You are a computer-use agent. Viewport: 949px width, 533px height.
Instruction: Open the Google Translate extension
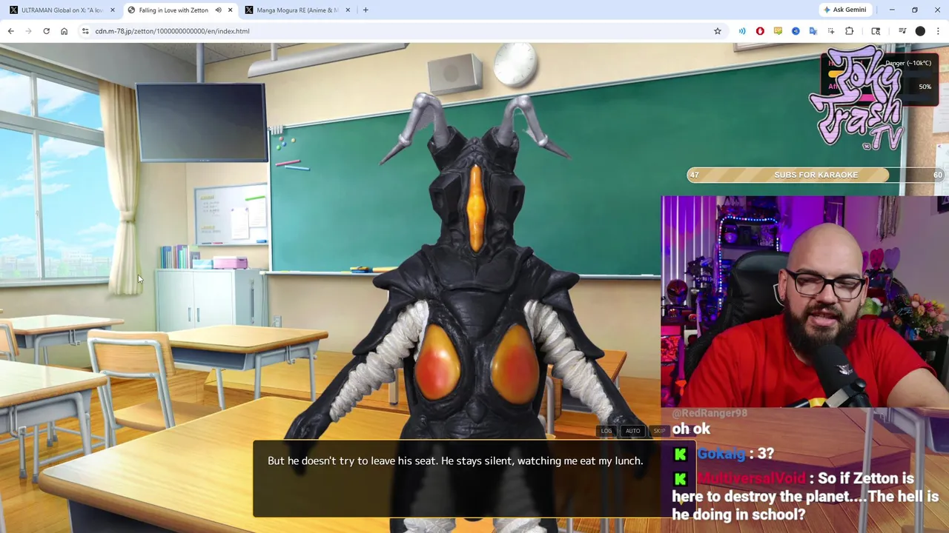tap(813, 31)
